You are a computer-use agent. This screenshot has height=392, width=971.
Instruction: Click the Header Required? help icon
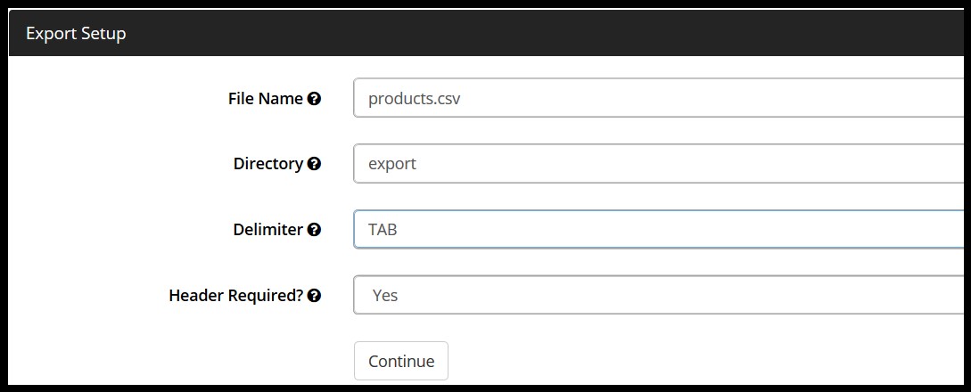pos(314,296)
